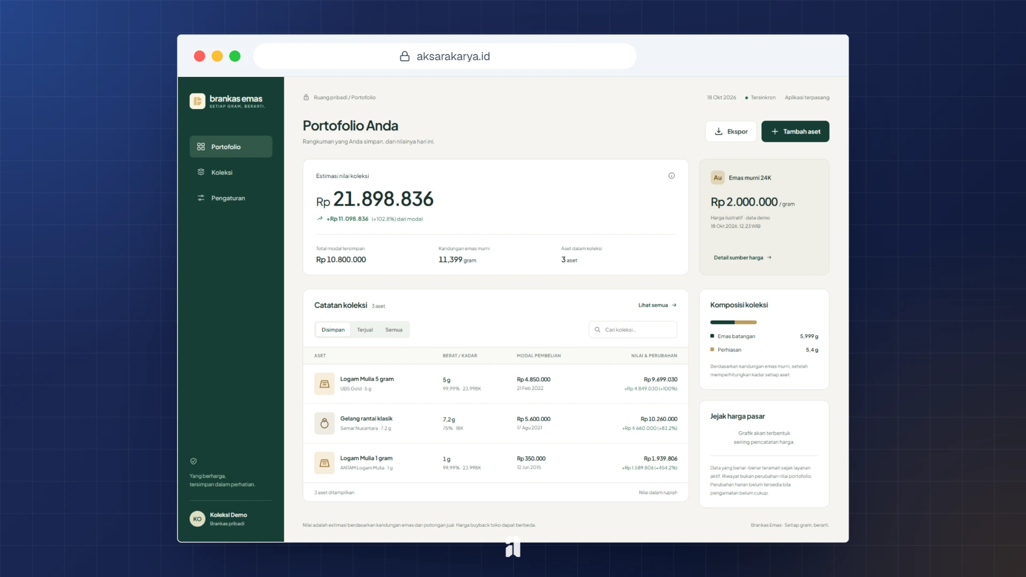Image resolution: width=1026 pixels, height=577 pixels.
Task: Open the Pengaturan sidebar item
Action: coord(231,198)
